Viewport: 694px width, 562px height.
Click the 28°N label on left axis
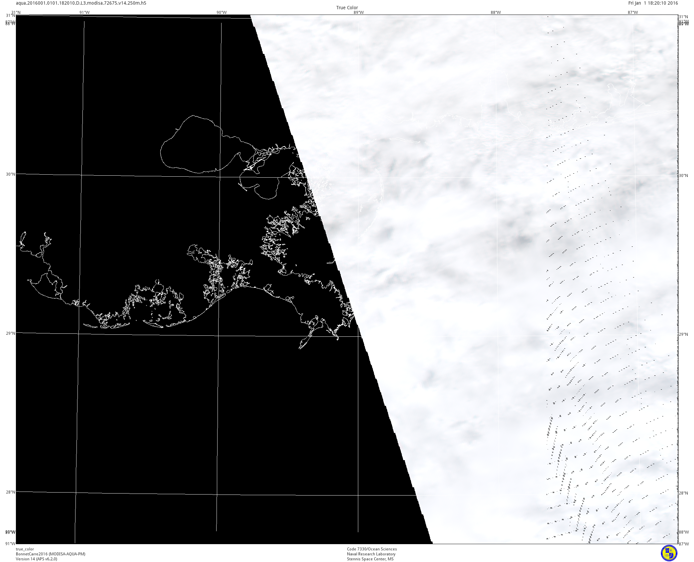[11, 492]
